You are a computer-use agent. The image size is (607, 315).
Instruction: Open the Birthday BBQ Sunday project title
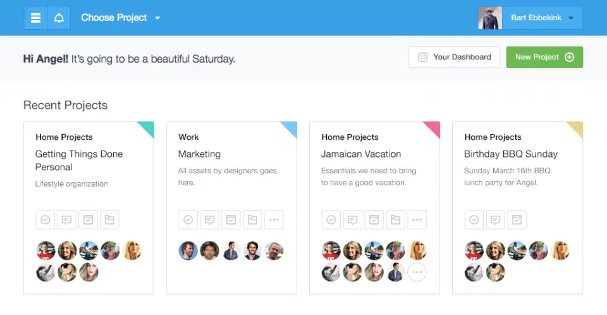tap(511, 154)
